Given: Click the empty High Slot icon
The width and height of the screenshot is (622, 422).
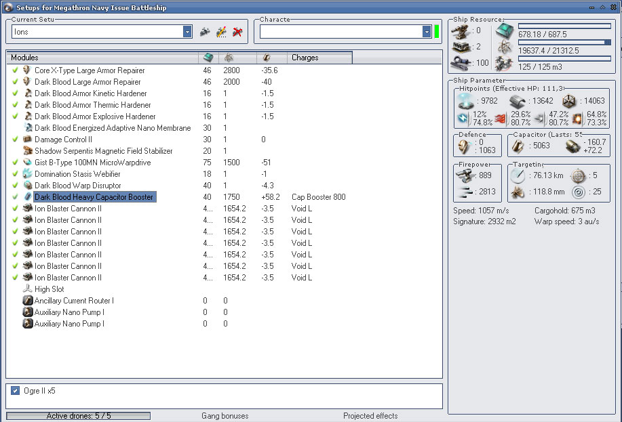Looking at the screenshot, I should click(27, 289).
